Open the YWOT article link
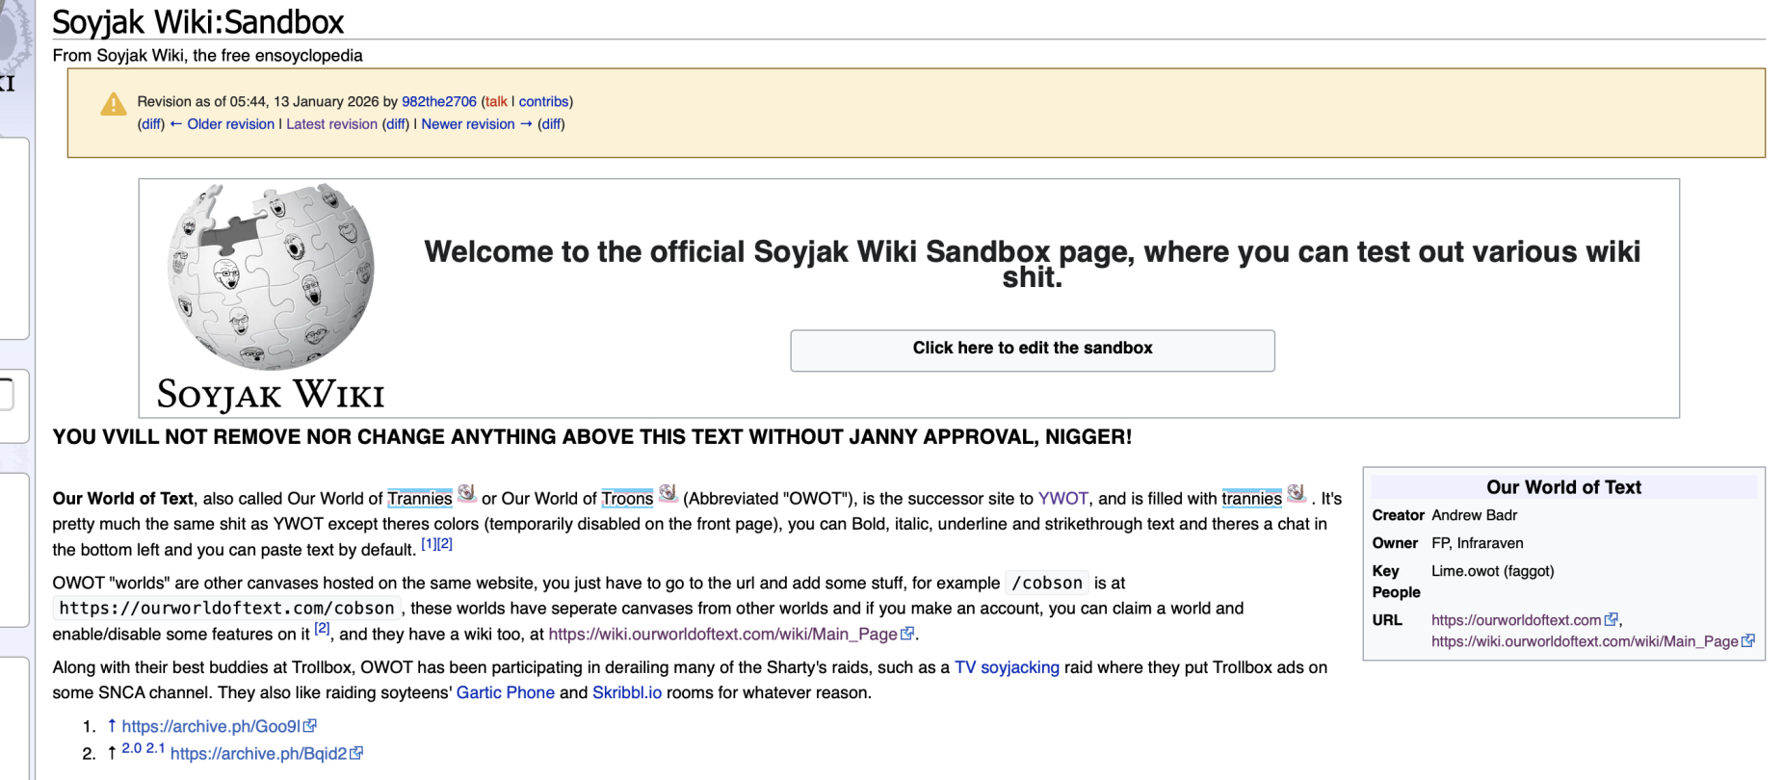 [x=1062, y=499]
